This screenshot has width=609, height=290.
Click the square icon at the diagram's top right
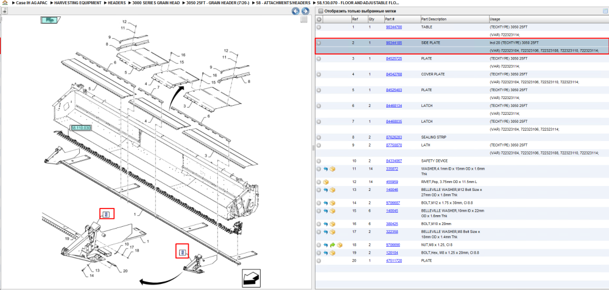click(x=304, y=19)
